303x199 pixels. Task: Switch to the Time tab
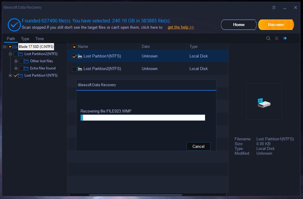(39, 39)
